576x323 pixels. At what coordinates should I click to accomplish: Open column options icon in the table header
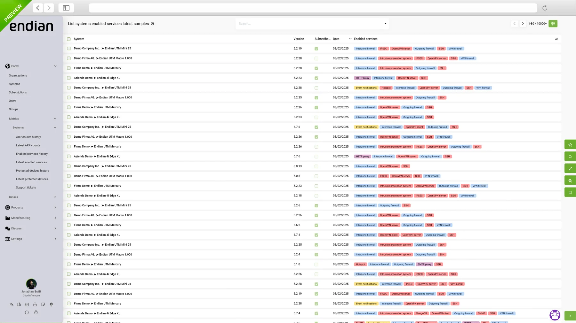click(x=556, y=39)
